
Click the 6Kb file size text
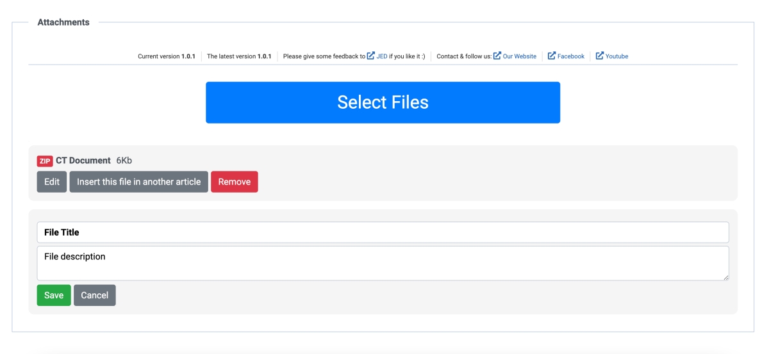124,161
